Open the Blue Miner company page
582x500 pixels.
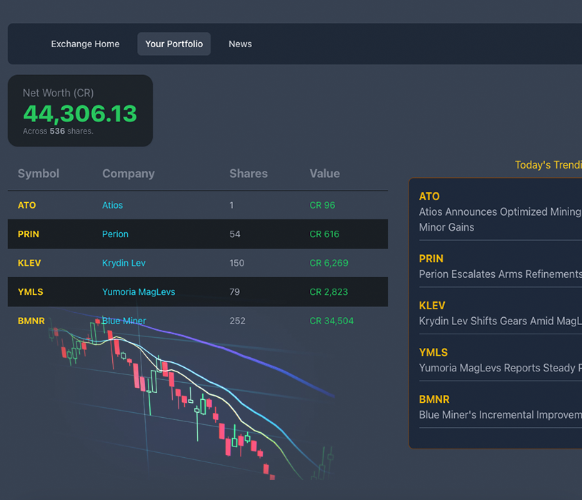[x=124, y=321]
